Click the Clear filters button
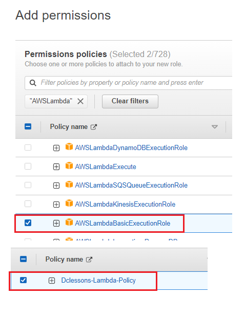Screen dimensions: 245x314 [x=130, y=101]
